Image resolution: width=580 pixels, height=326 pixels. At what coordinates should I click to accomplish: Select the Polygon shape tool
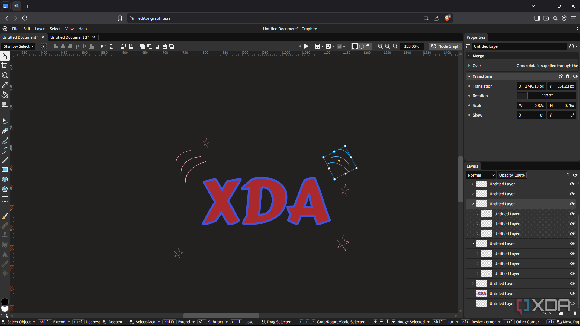[5, 189]
